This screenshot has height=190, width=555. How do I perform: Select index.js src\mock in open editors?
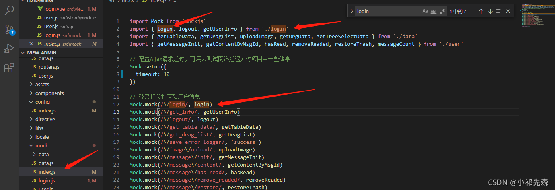[x=61, y=44]
